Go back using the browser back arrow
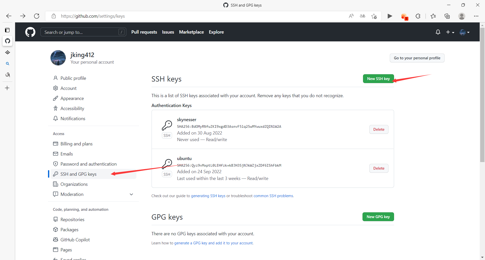The height and width of the screenshot is (260, 485). [x=9, y=16]
